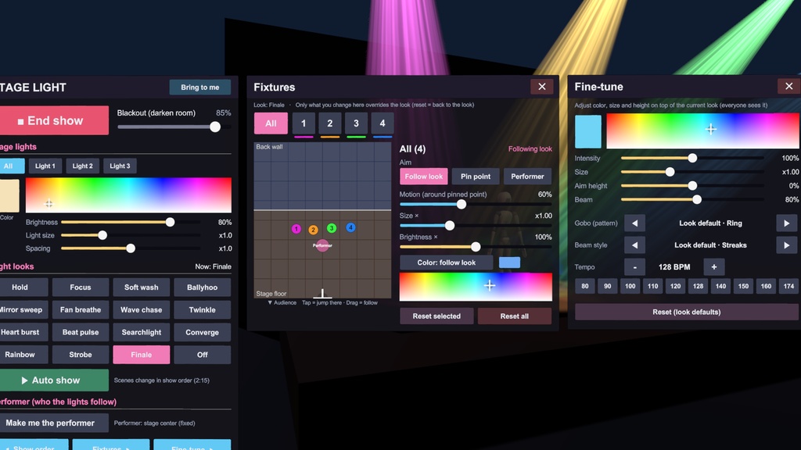The height and width of the screenshot is (450, 801).
Task: Click Reset selected in Fixtures
Action: click(436, 316)
